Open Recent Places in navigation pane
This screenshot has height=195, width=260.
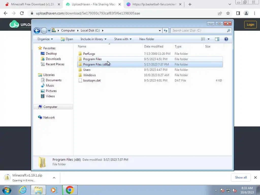(55, 64)
